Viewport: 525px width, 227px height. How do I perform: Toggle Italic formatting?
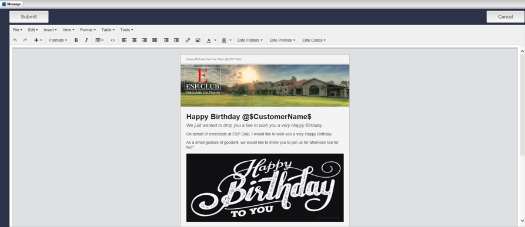[x=86, y=40]
